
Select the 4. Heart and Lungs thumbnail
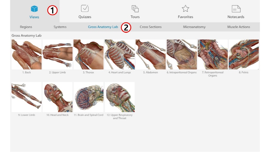point(120,55)
